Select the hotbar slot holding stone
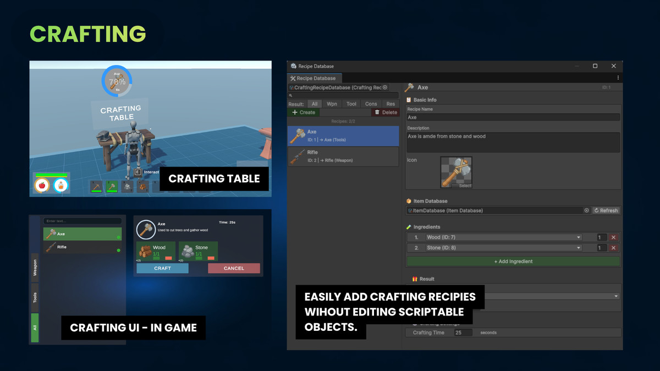Screen dimensions: 660x371 (x=127, y=187)
